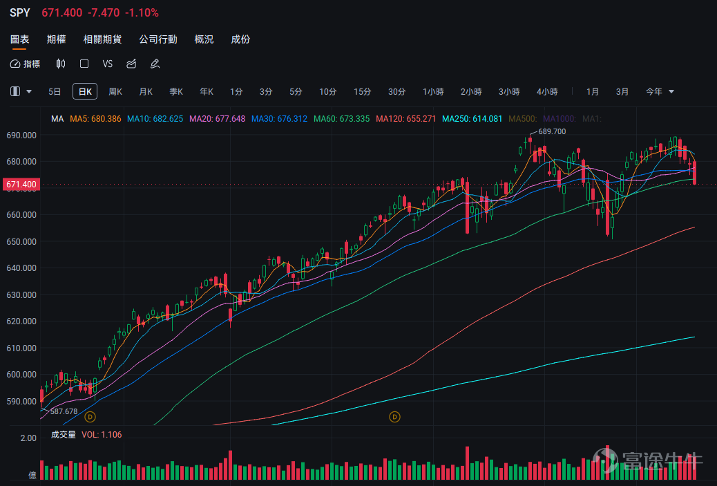This screenshot has width=717, height=486.
Task: Activate the pencil drawing tool
Action: pos(155,64)
